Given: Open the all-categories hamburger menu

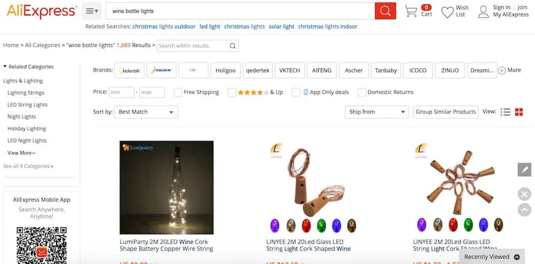Looking at the screenshot, I should pos(92,11).
